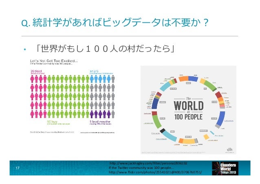Click the 'WORLD' text in the circle chart
Screen dimensions: 260x184
(x=189, y=106)
